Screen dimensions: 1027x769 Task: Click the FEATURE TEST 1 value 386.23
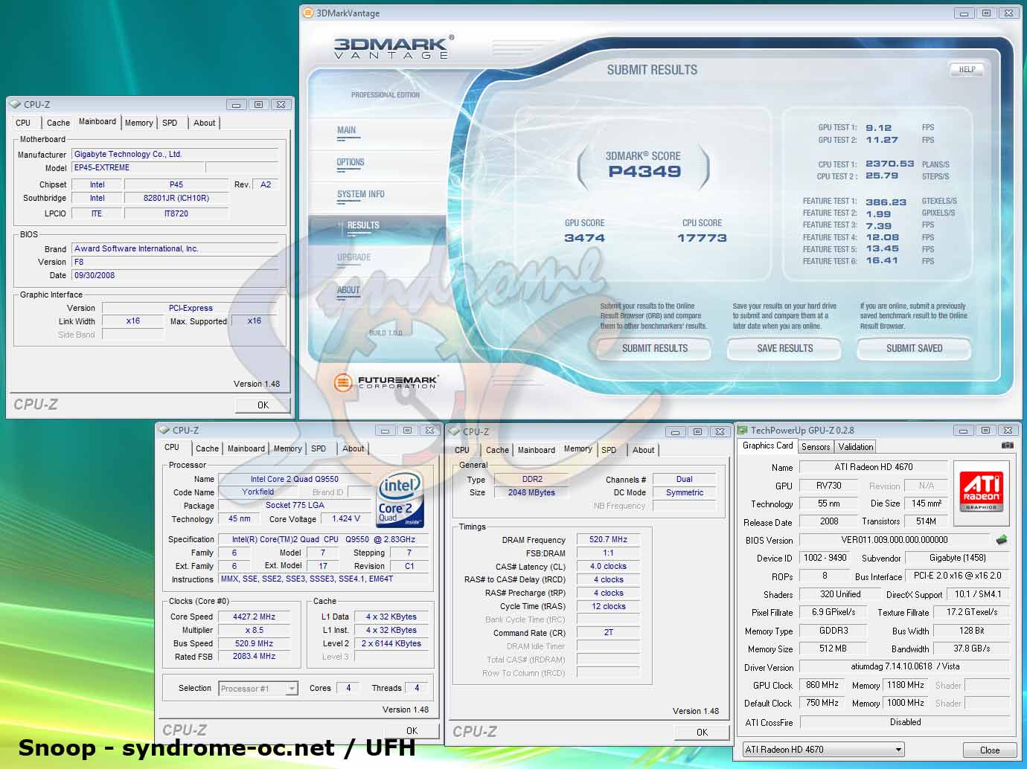point(886,202)
